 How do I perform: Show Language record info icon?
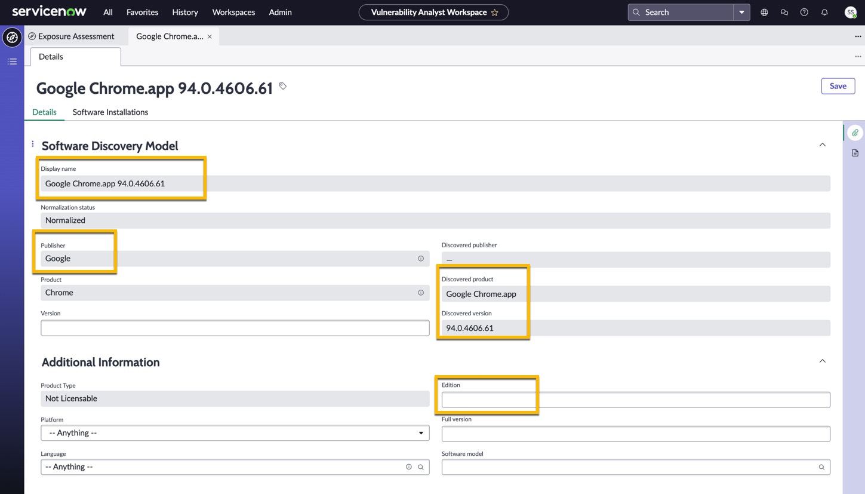[x=409, y=467]
